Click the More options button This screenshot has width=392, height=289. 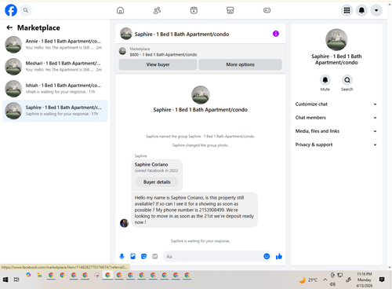(240, 64)
